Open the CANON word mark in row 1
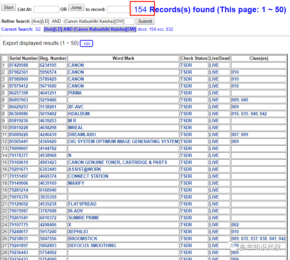This screenshot has height=260, width=290. point(76,65)
